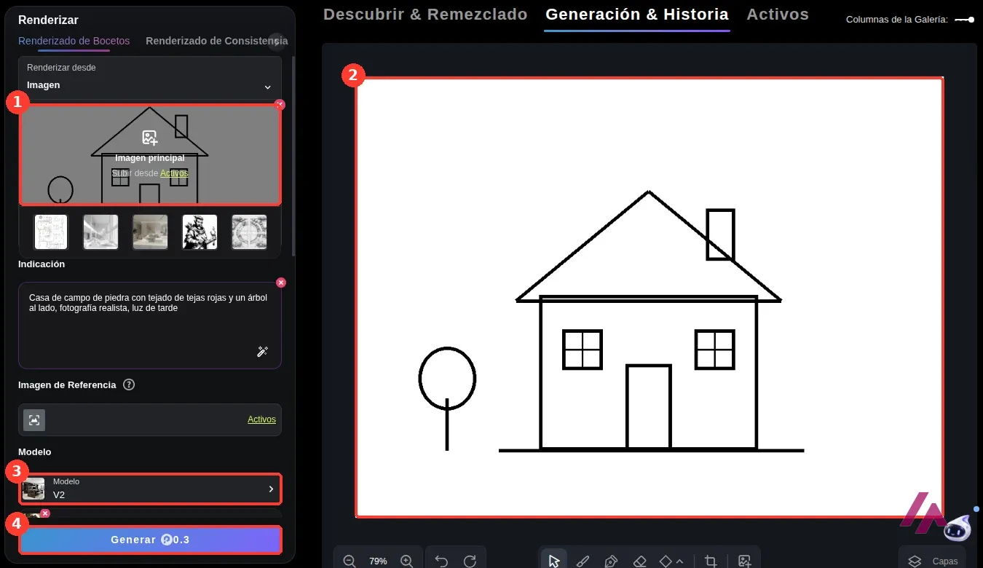983x568 pixels.
Task: Click the reference image scan icon
Action: (34, 419)
